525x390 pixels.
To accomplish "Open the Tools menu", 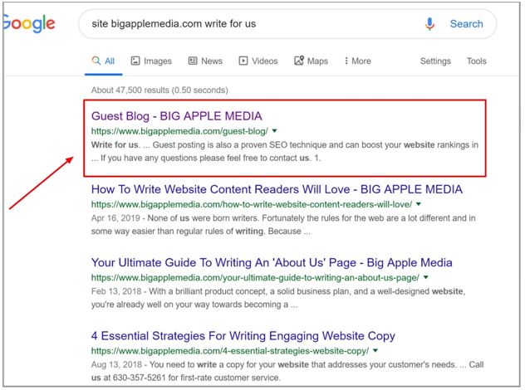I will (x=476, y=61).
